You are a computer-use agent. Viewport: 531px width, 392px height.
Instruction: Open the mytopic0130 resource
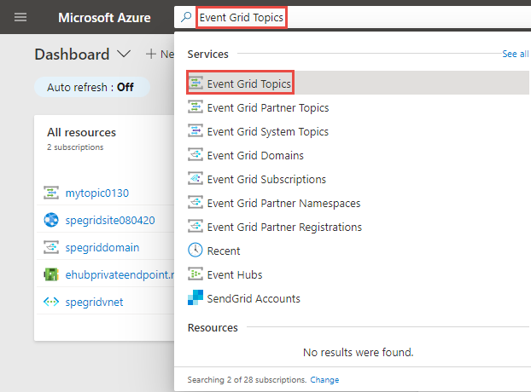click(x=96, y=193)
